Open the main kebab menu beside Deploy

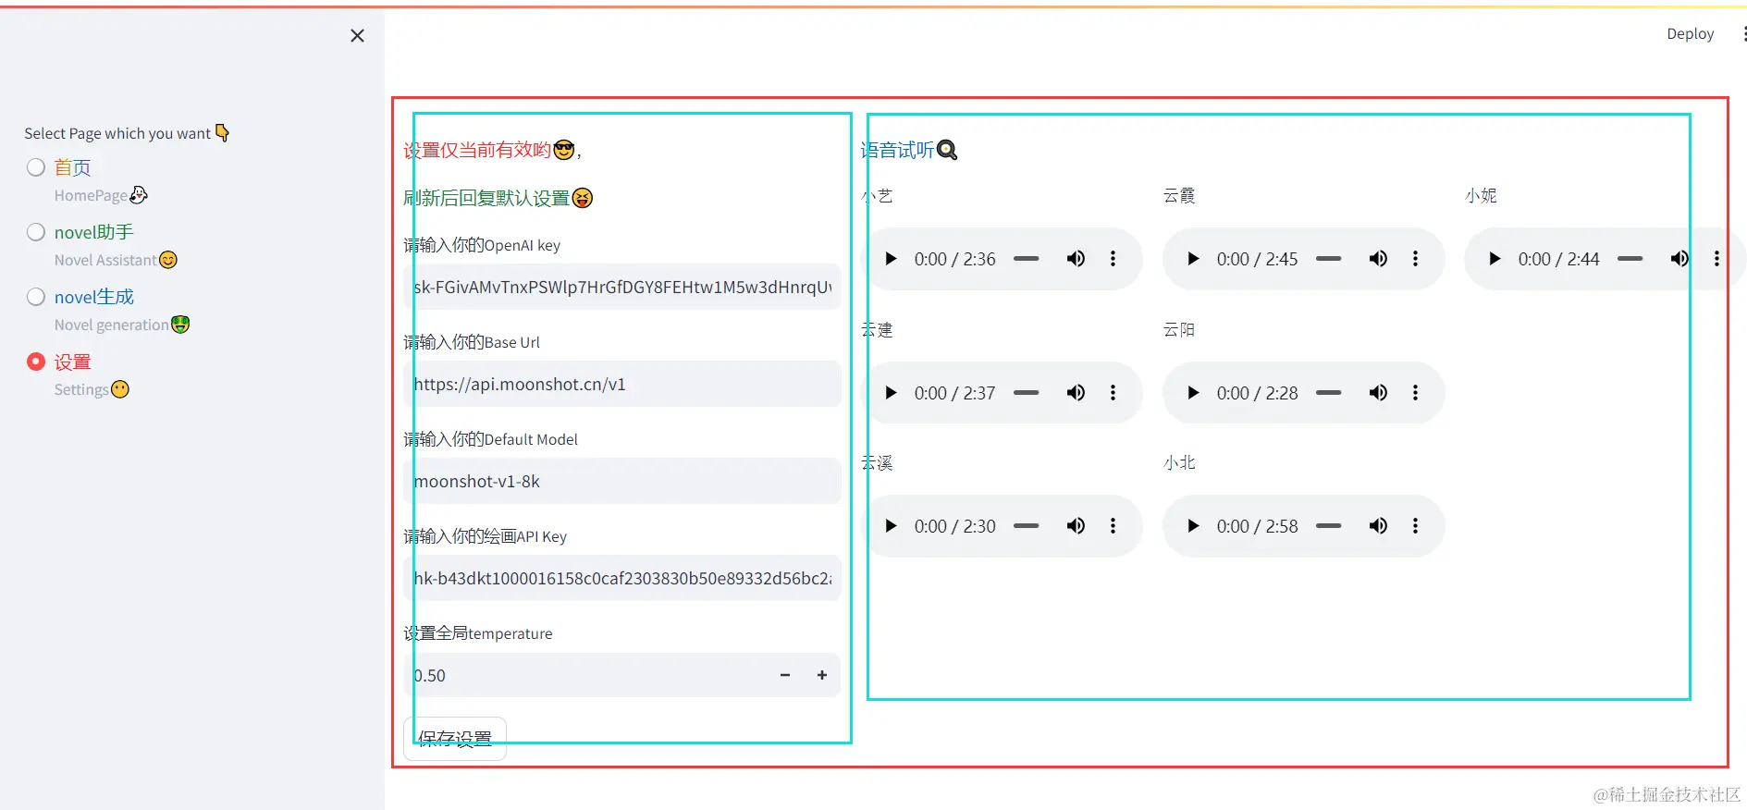coord(1742,33)
